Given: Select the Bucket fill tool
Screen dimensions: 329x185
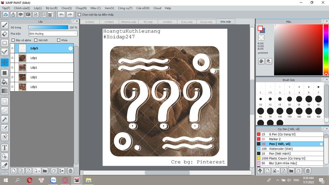Looking at the screenshot, I should coord(4,82).
